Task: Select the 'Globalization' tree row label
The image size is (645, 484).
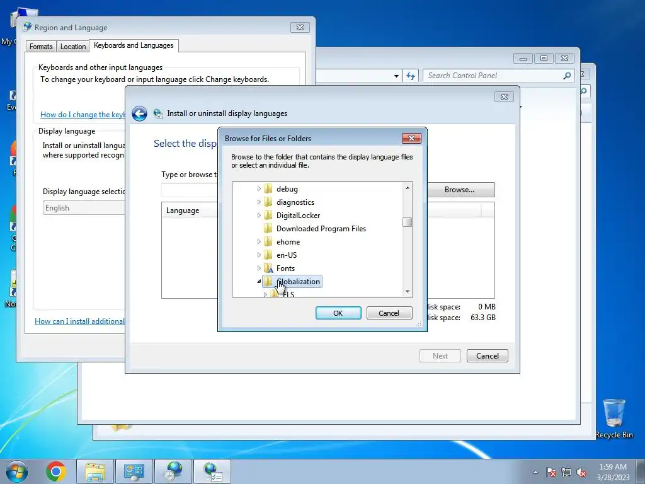Action: 298,282
